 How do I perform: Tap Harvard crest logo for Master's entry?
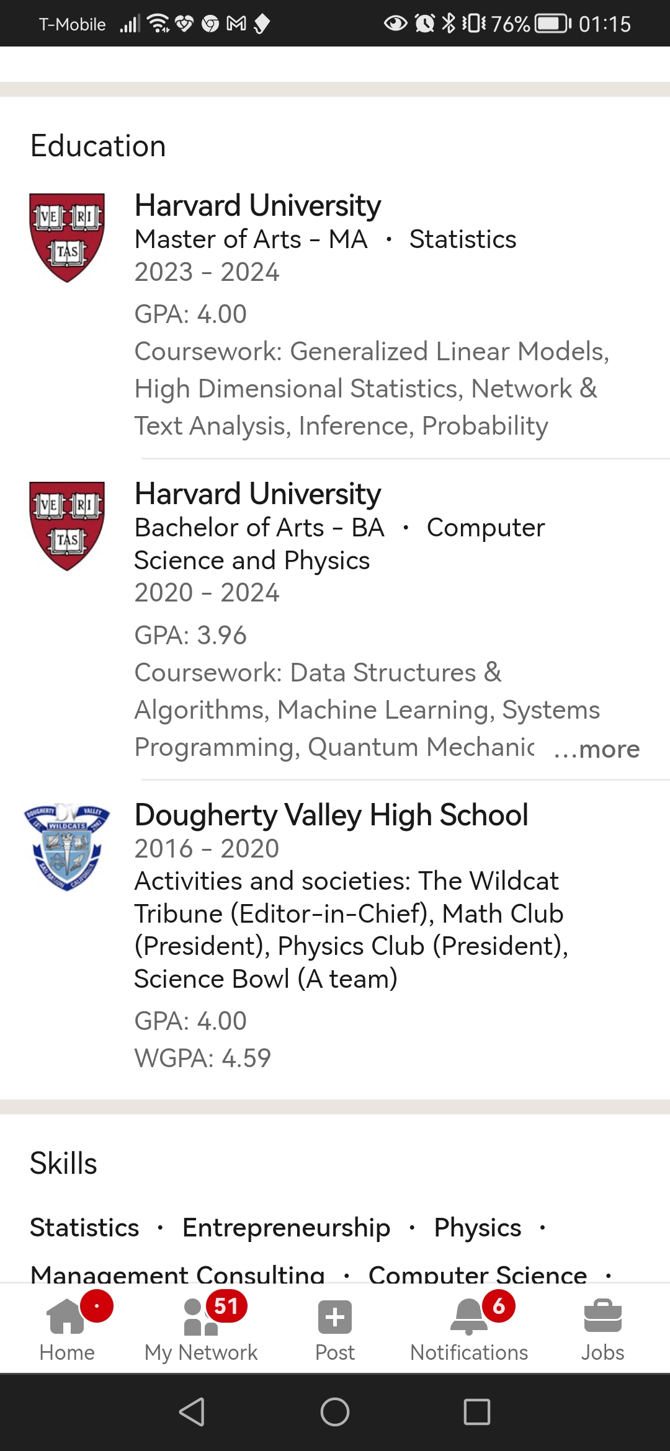67,238
